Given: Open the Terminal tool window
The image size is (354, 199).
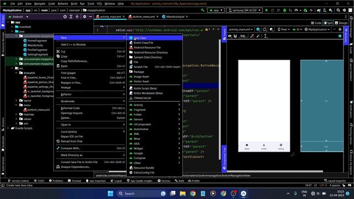Looking at the screenshot, I should click(75, 181).
